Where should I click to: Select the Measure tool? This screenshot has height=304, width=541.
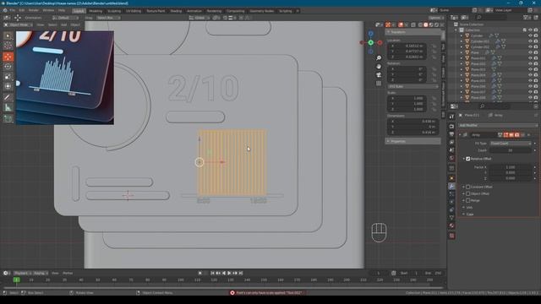[8, 107]
